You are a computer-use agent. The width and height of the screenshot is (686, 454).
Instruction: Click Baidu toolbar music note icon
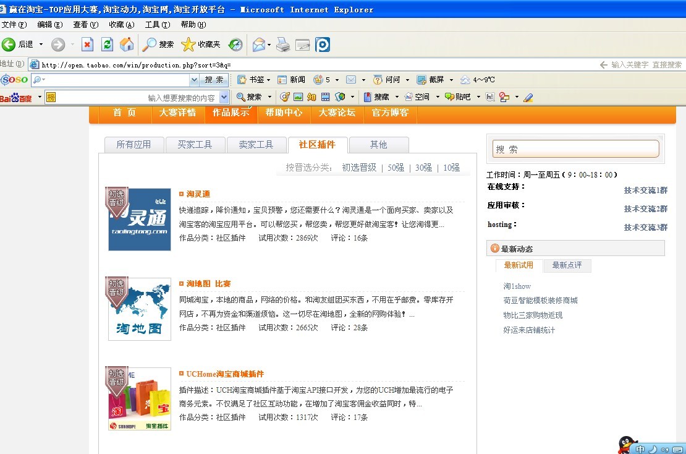click(285, 96)
